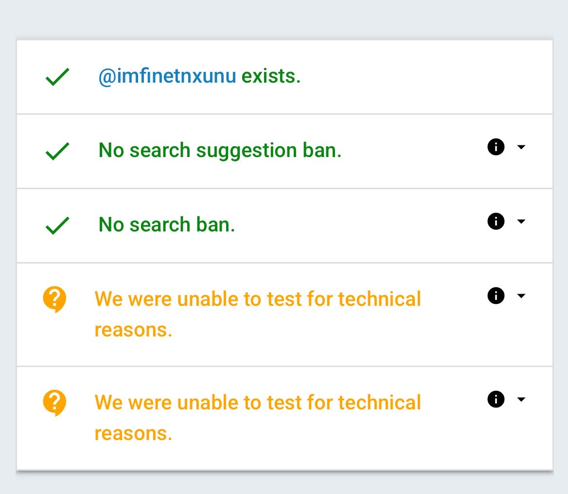Click the question mark icon in the fourth row
This screenshot has height=494, width=568.
[54, 299]
